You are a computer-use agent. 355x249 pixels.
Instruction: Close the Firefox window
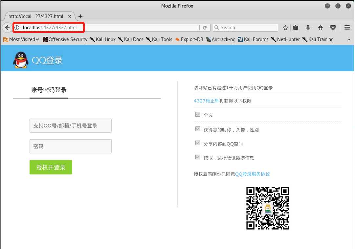click(348, 6)
